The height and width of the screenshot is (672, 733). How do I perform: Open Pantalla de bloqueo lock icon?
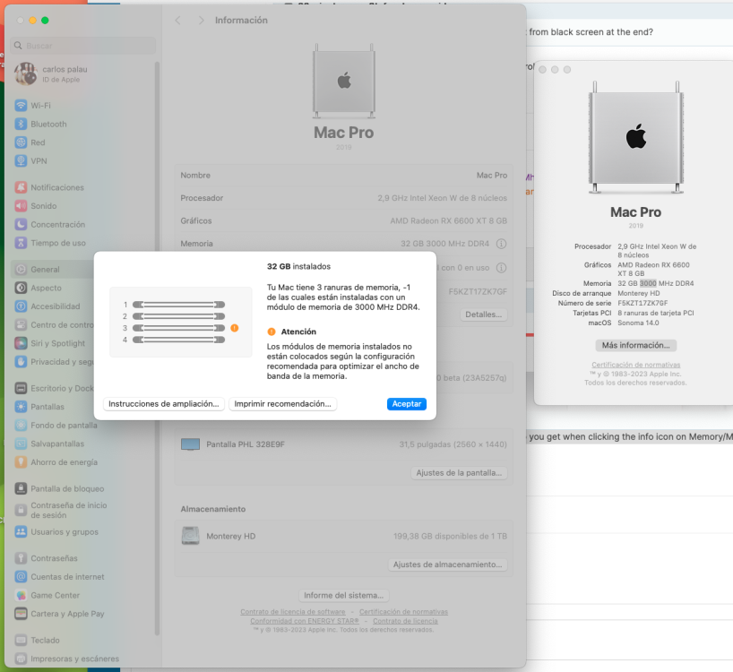21,488
